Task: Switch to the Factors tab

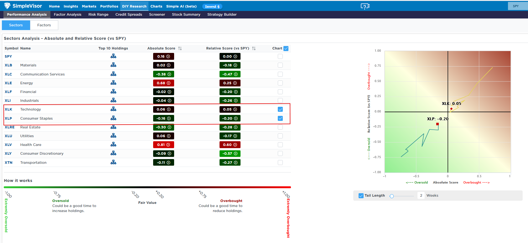Action: 44,25
